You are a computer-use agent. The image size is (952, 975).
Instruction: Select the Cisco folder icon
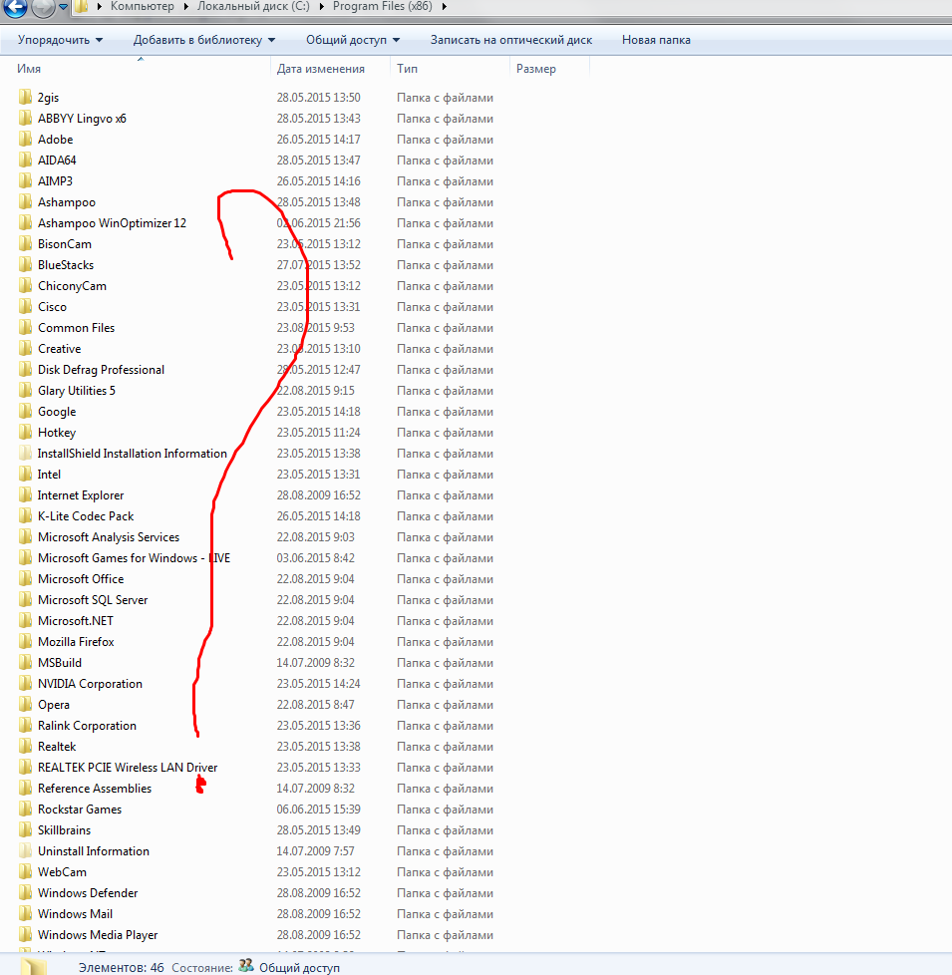pos(25,306)
